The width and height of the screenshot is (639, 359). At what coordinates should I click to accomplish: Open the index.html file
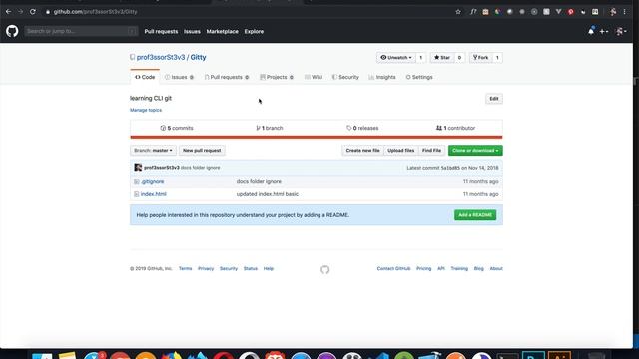tap(153, 194)
